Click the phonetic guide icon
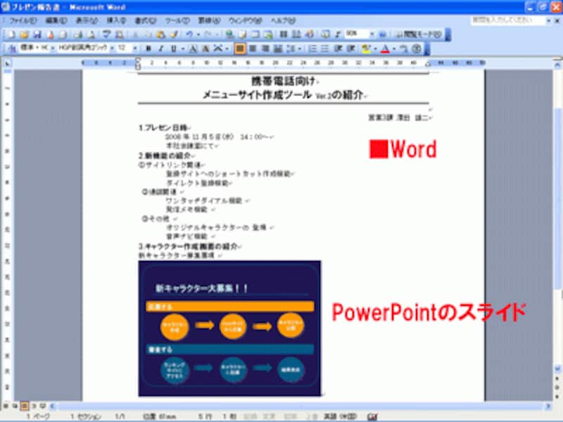 click(x=403, y=49)
